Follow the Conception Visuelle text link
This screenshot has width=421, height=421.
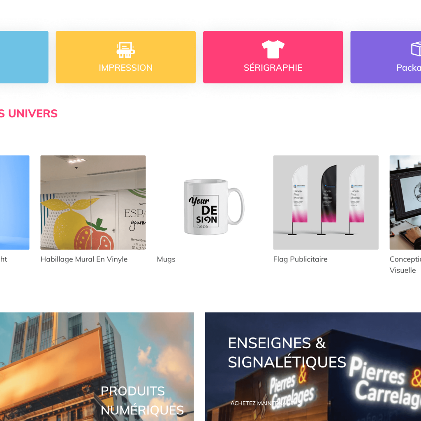[x=405, y=264]
